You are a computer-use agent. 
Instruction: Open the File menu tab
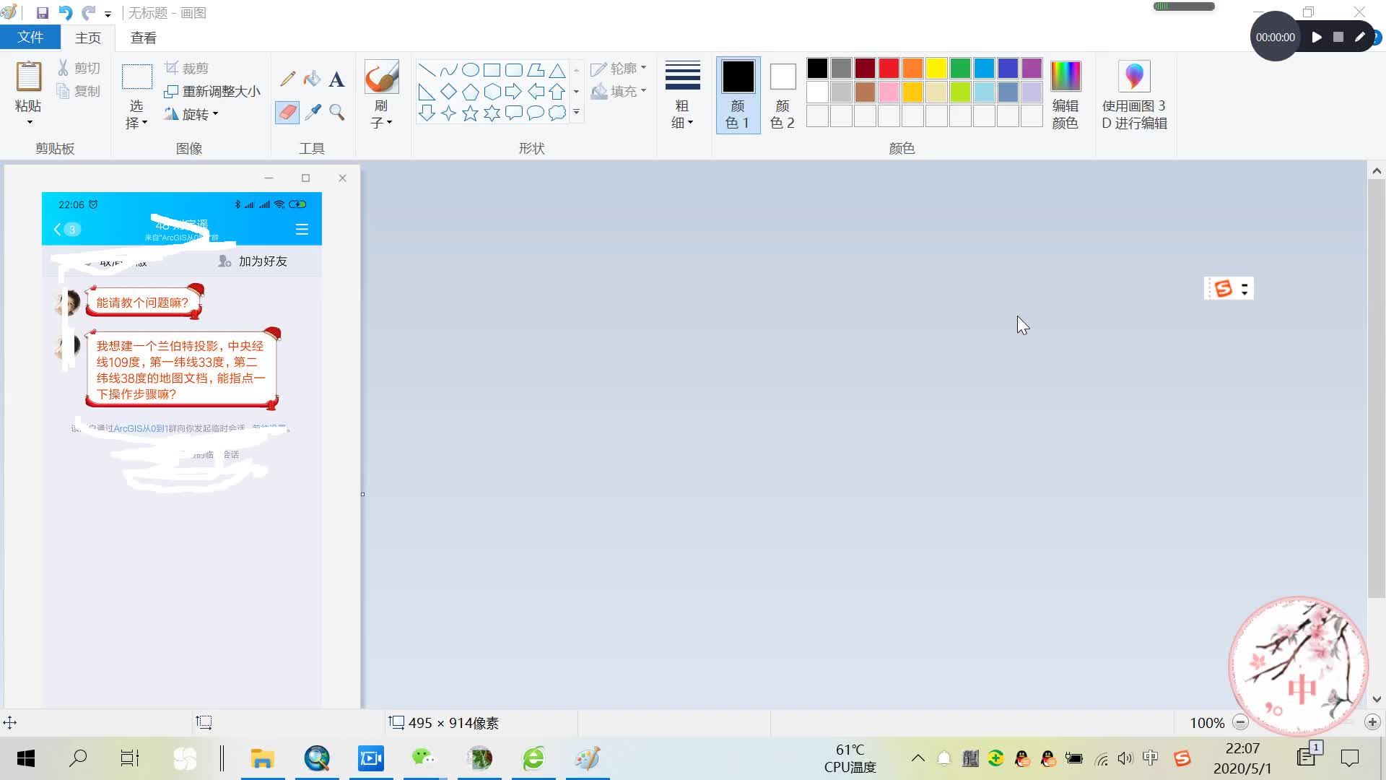click(x=30, y=38)
